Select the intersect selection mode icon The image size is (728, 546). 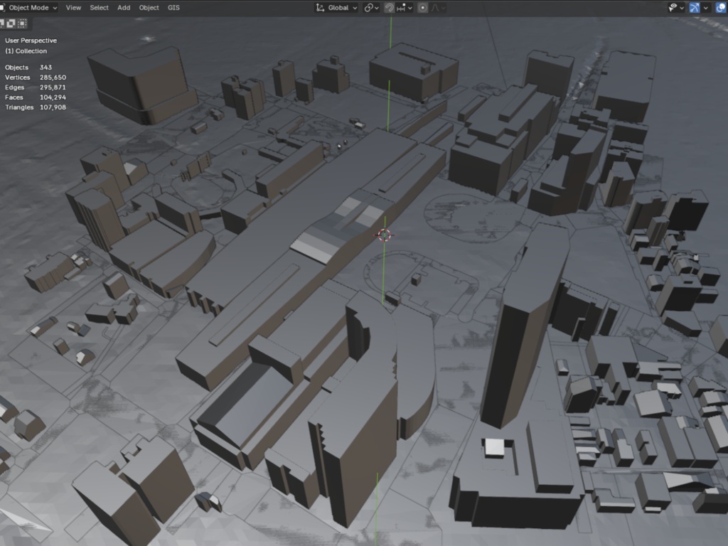(22, 23)
